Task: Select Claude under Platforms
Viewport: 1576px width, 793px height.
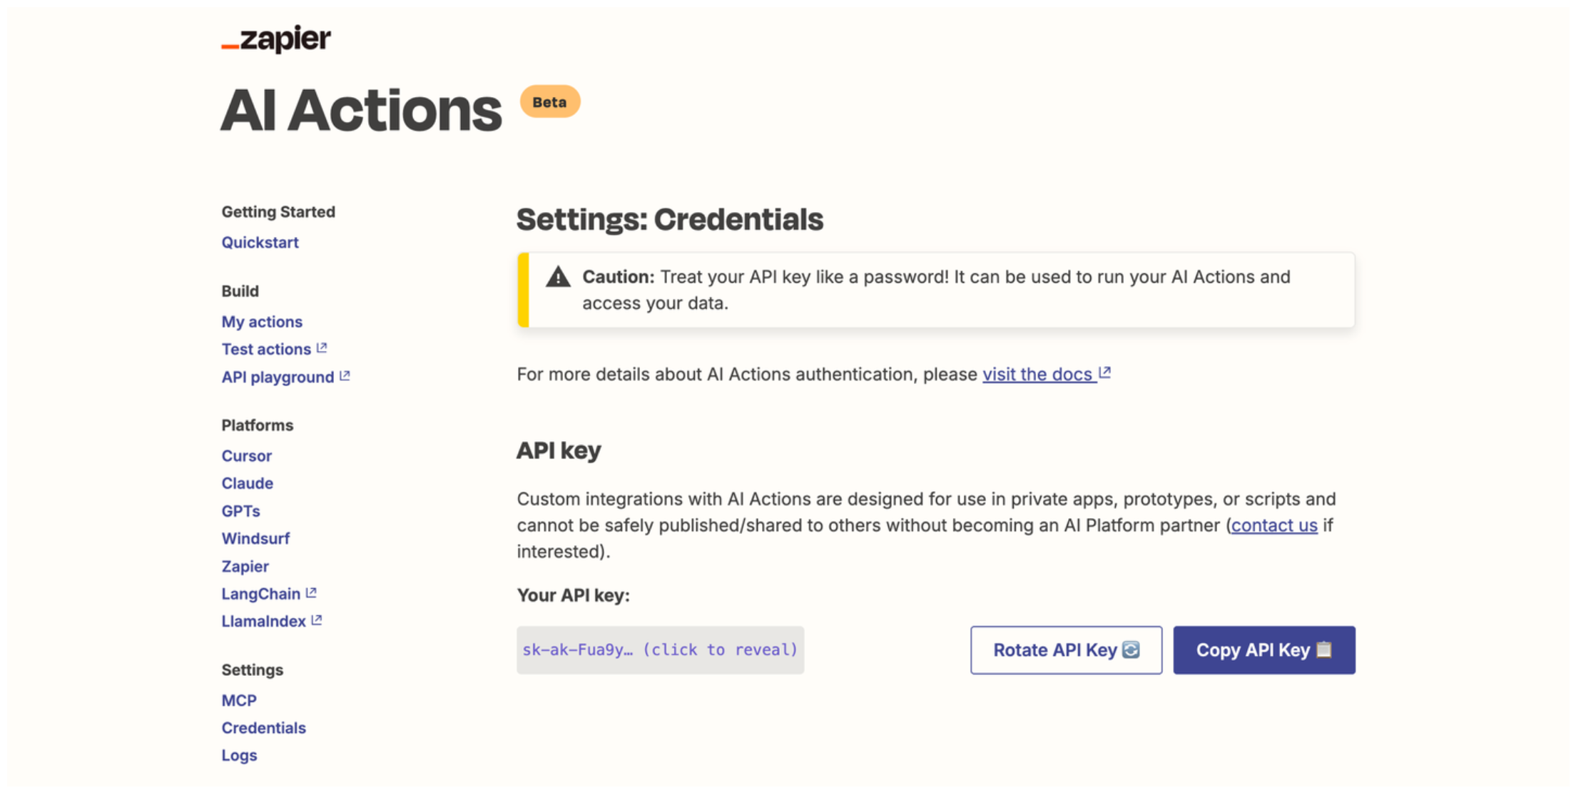Action: 247,483
